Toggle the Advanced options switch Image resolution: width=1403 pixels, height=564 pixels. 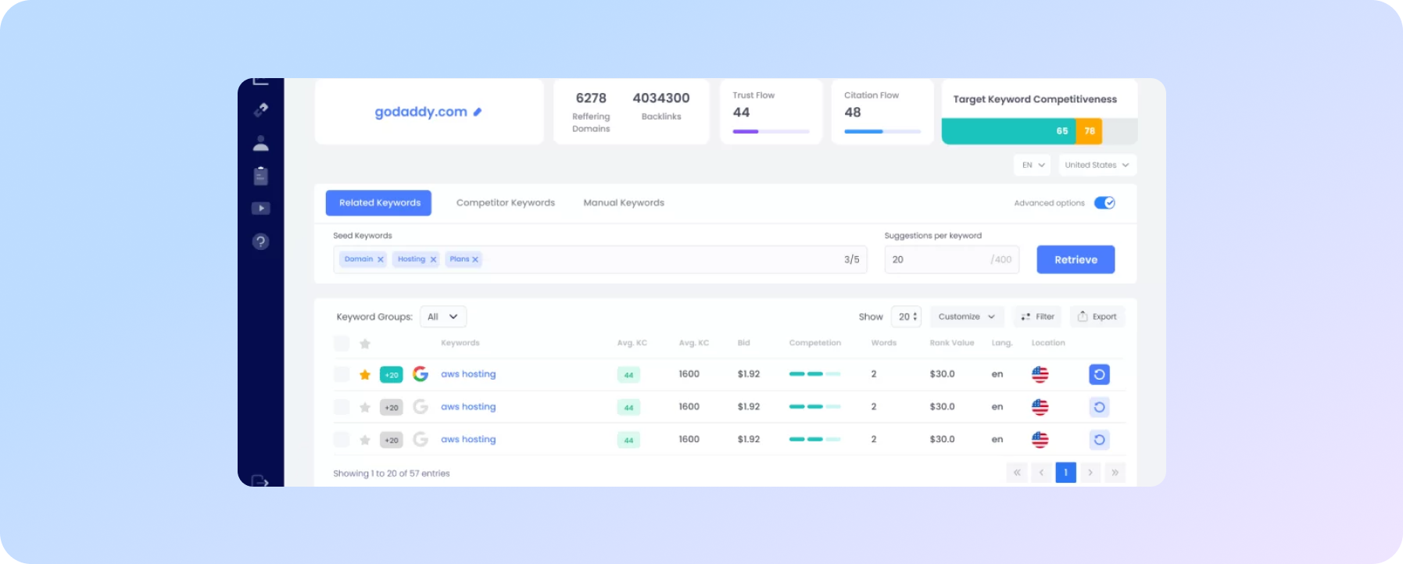(x=1104, y=203)
